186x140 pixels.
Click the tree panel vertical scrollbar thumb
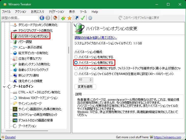click(68, 50)
